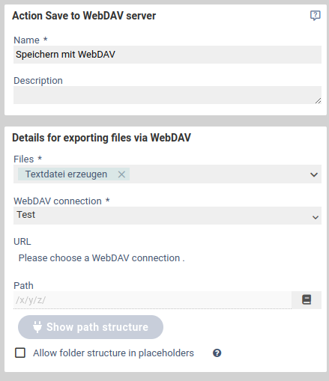This screenshot has width=329, height=381.
Task: Click the plug icon on Show path structure
Action: point(37,327)
